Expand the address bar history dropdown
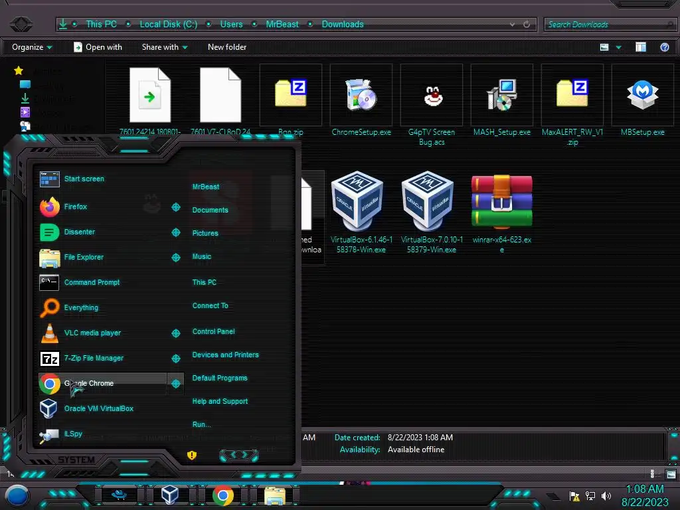This screenshot has height=510, width=680. [512, 25]
